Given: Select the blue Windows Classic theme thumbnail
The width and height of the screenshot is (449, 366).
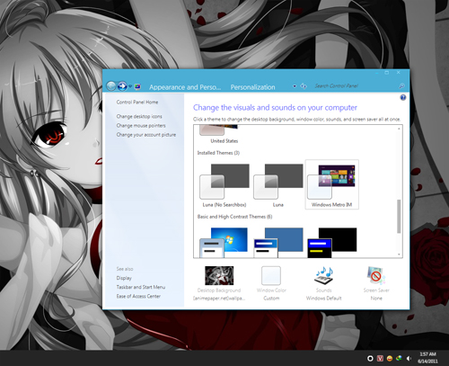Looking at the screenshot, I should pyautogui.click(x=278, y=242).
